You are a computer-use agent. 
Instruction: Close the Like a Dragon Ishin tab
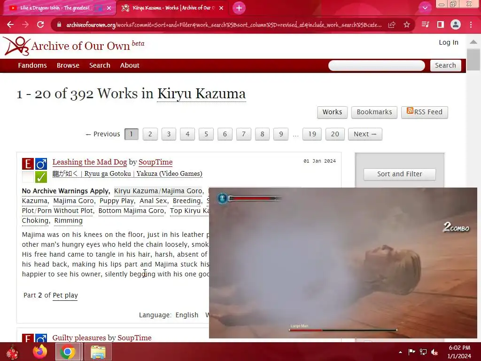click(109, 8)
